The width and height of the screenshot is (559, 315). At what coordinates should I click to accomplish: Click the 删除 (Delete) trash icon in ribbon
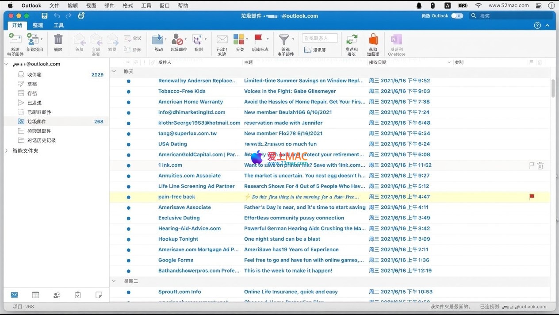(58, 40)
